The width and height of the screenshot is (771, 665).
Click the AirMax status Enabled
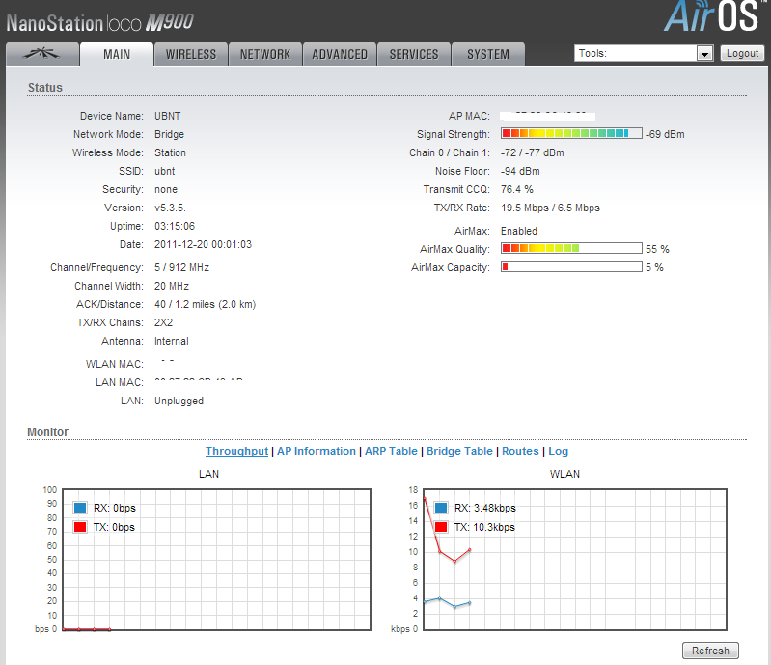click(x=519, y=231)
